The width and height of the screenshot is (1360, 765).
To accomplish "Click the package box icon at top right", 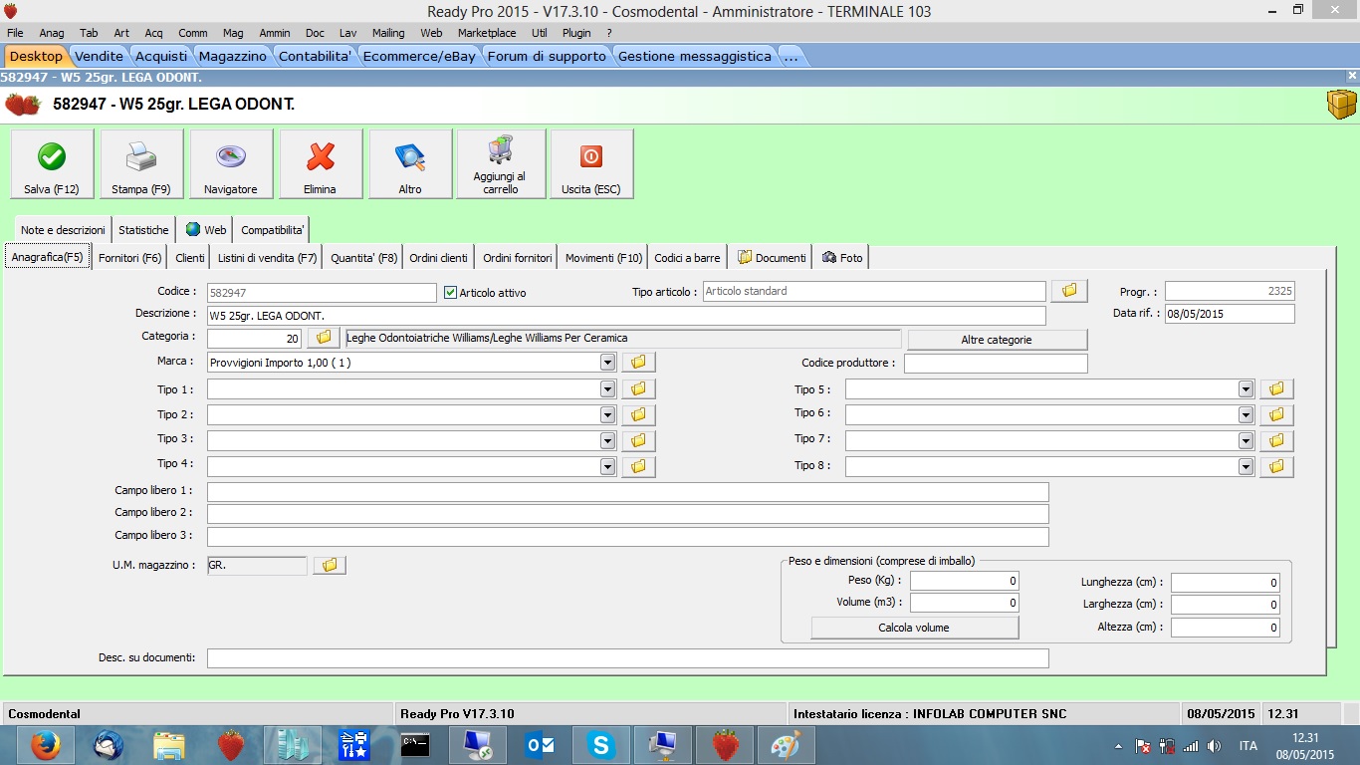I will tap(1341, 105).
